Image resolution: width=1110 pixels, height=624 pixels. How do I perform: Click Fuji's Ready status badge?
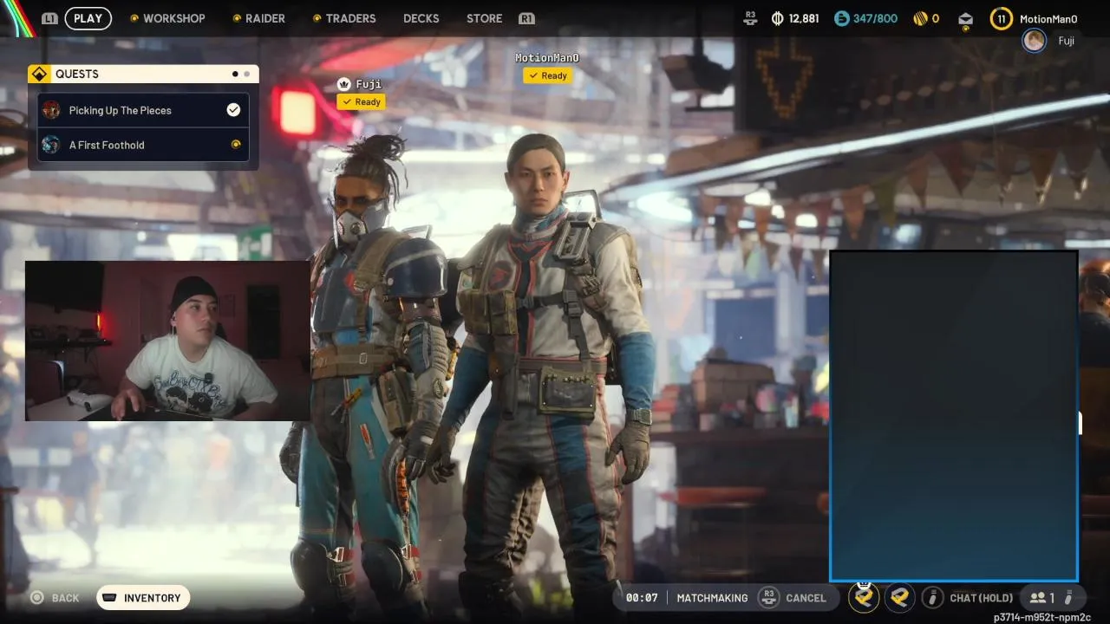pyautogui.click(x=362, y=102)
